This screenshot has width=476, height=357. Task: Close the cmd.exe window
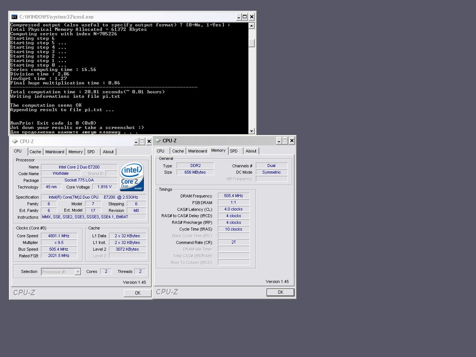[252, 17]
